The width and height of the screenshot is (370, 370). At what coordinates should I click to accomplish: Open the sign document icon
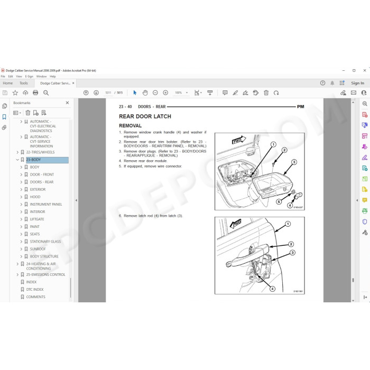click(245, 92)
